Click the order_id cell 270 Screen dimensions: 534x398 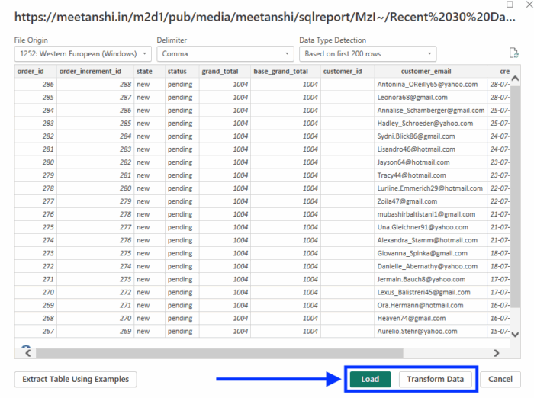coord(35,292)
